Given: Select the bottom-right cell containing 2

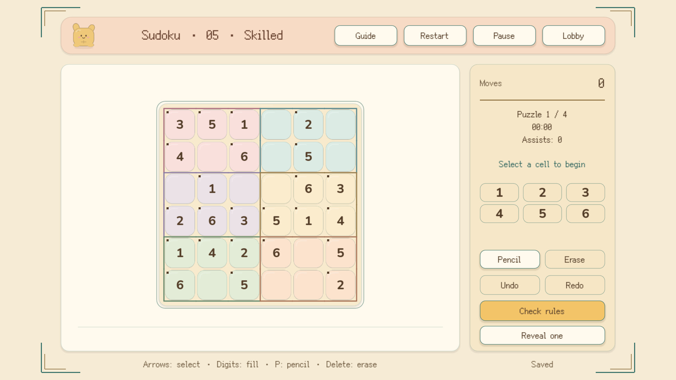Looking at the screenshot, I should (x=340, y=285).
